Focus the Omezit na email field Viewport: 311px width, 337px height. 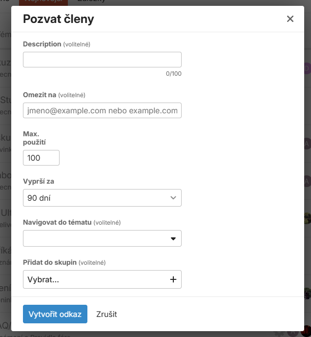(x=102, y=110)
